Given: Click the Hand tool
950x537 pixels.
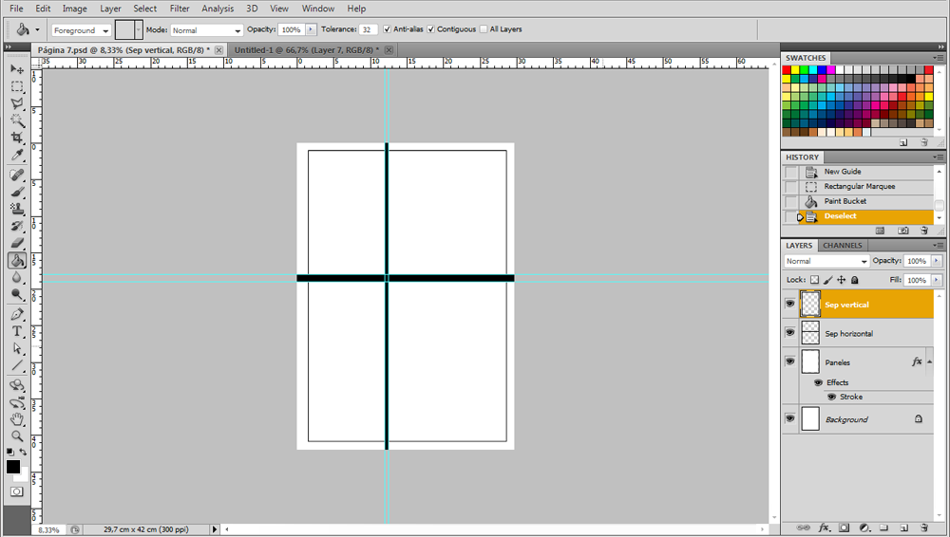Looking at the screenshot, I should (x=17, y=418).
